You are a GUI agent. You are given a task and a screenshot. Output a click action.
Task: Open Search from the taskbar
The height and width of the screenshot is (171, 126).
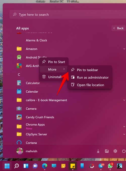pos(17,166)
